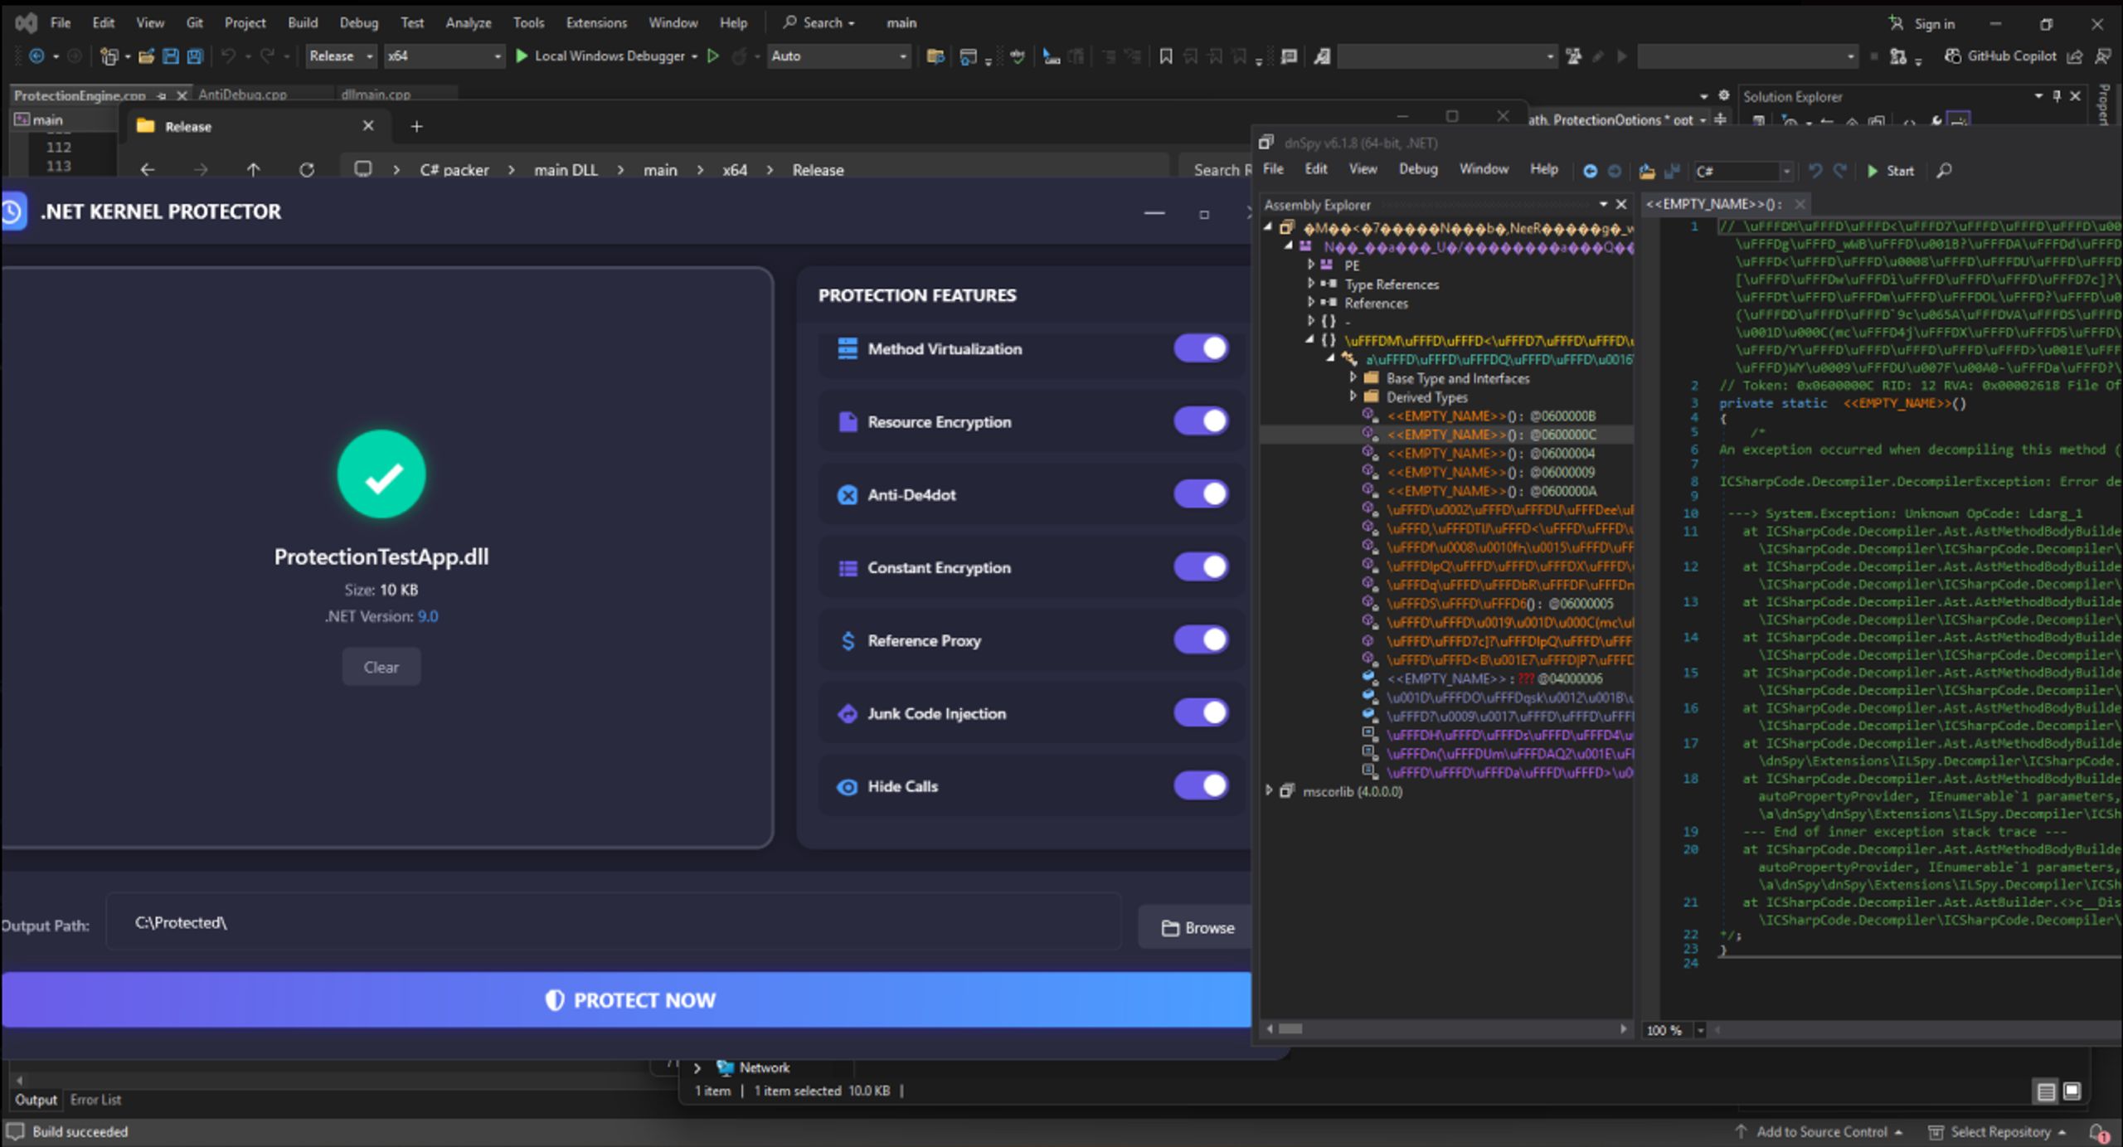Expand the Type References node

click(x=1311, y=284)
